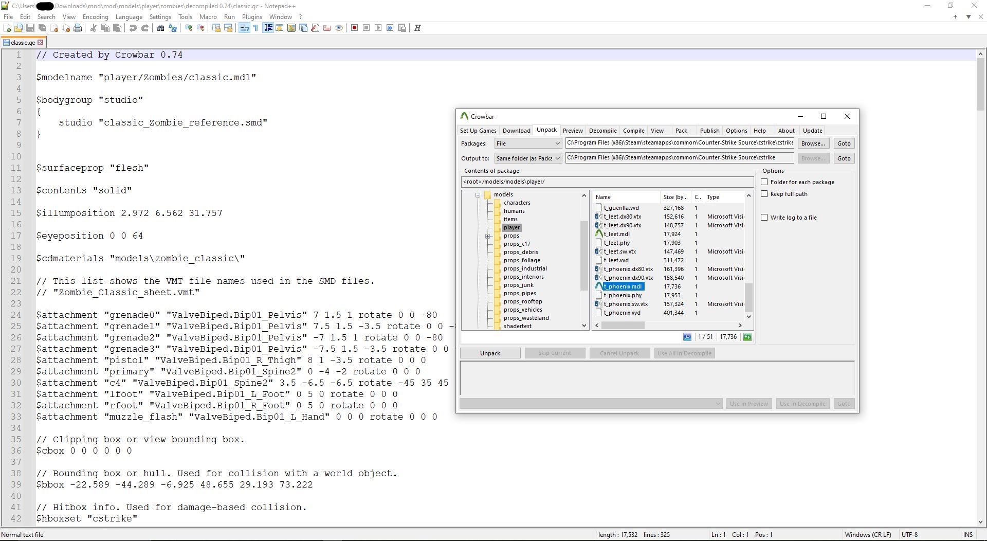
Task: Open the Notepad++ Encoding menu
Action: (96, 17)
